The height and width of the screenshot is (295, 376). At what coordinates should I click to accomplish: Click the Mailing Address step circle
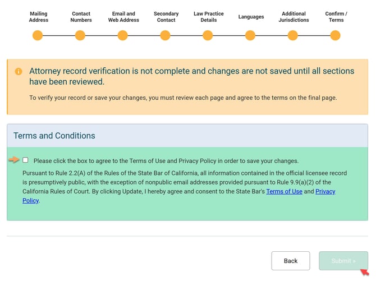[x=38, y=36]
